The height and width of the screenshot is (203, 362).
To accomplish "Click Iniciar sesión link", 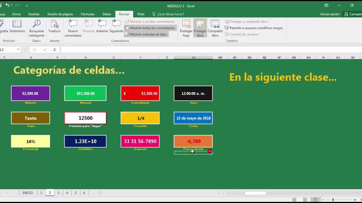I will click(330, 14).
